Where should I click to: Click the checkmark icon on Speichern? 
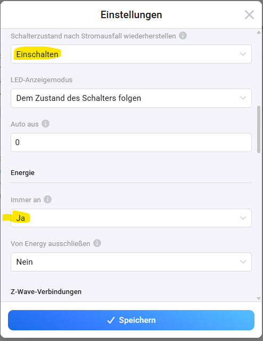pyautogui.click(x=111, y=320)
